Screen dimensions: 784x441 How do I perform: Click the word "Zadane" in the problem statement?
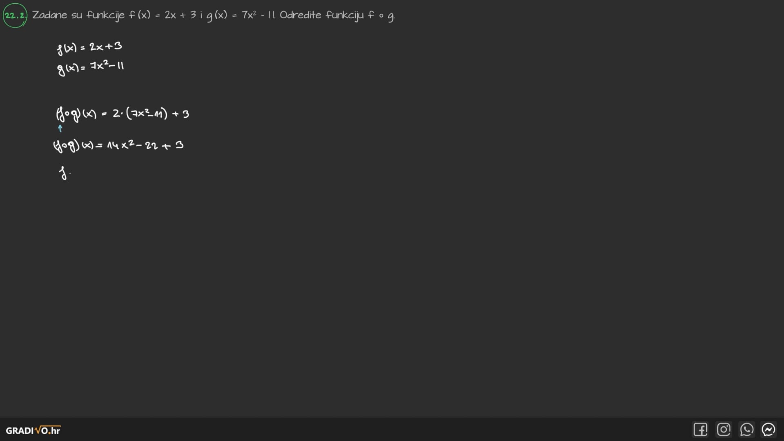pos(49,15)
